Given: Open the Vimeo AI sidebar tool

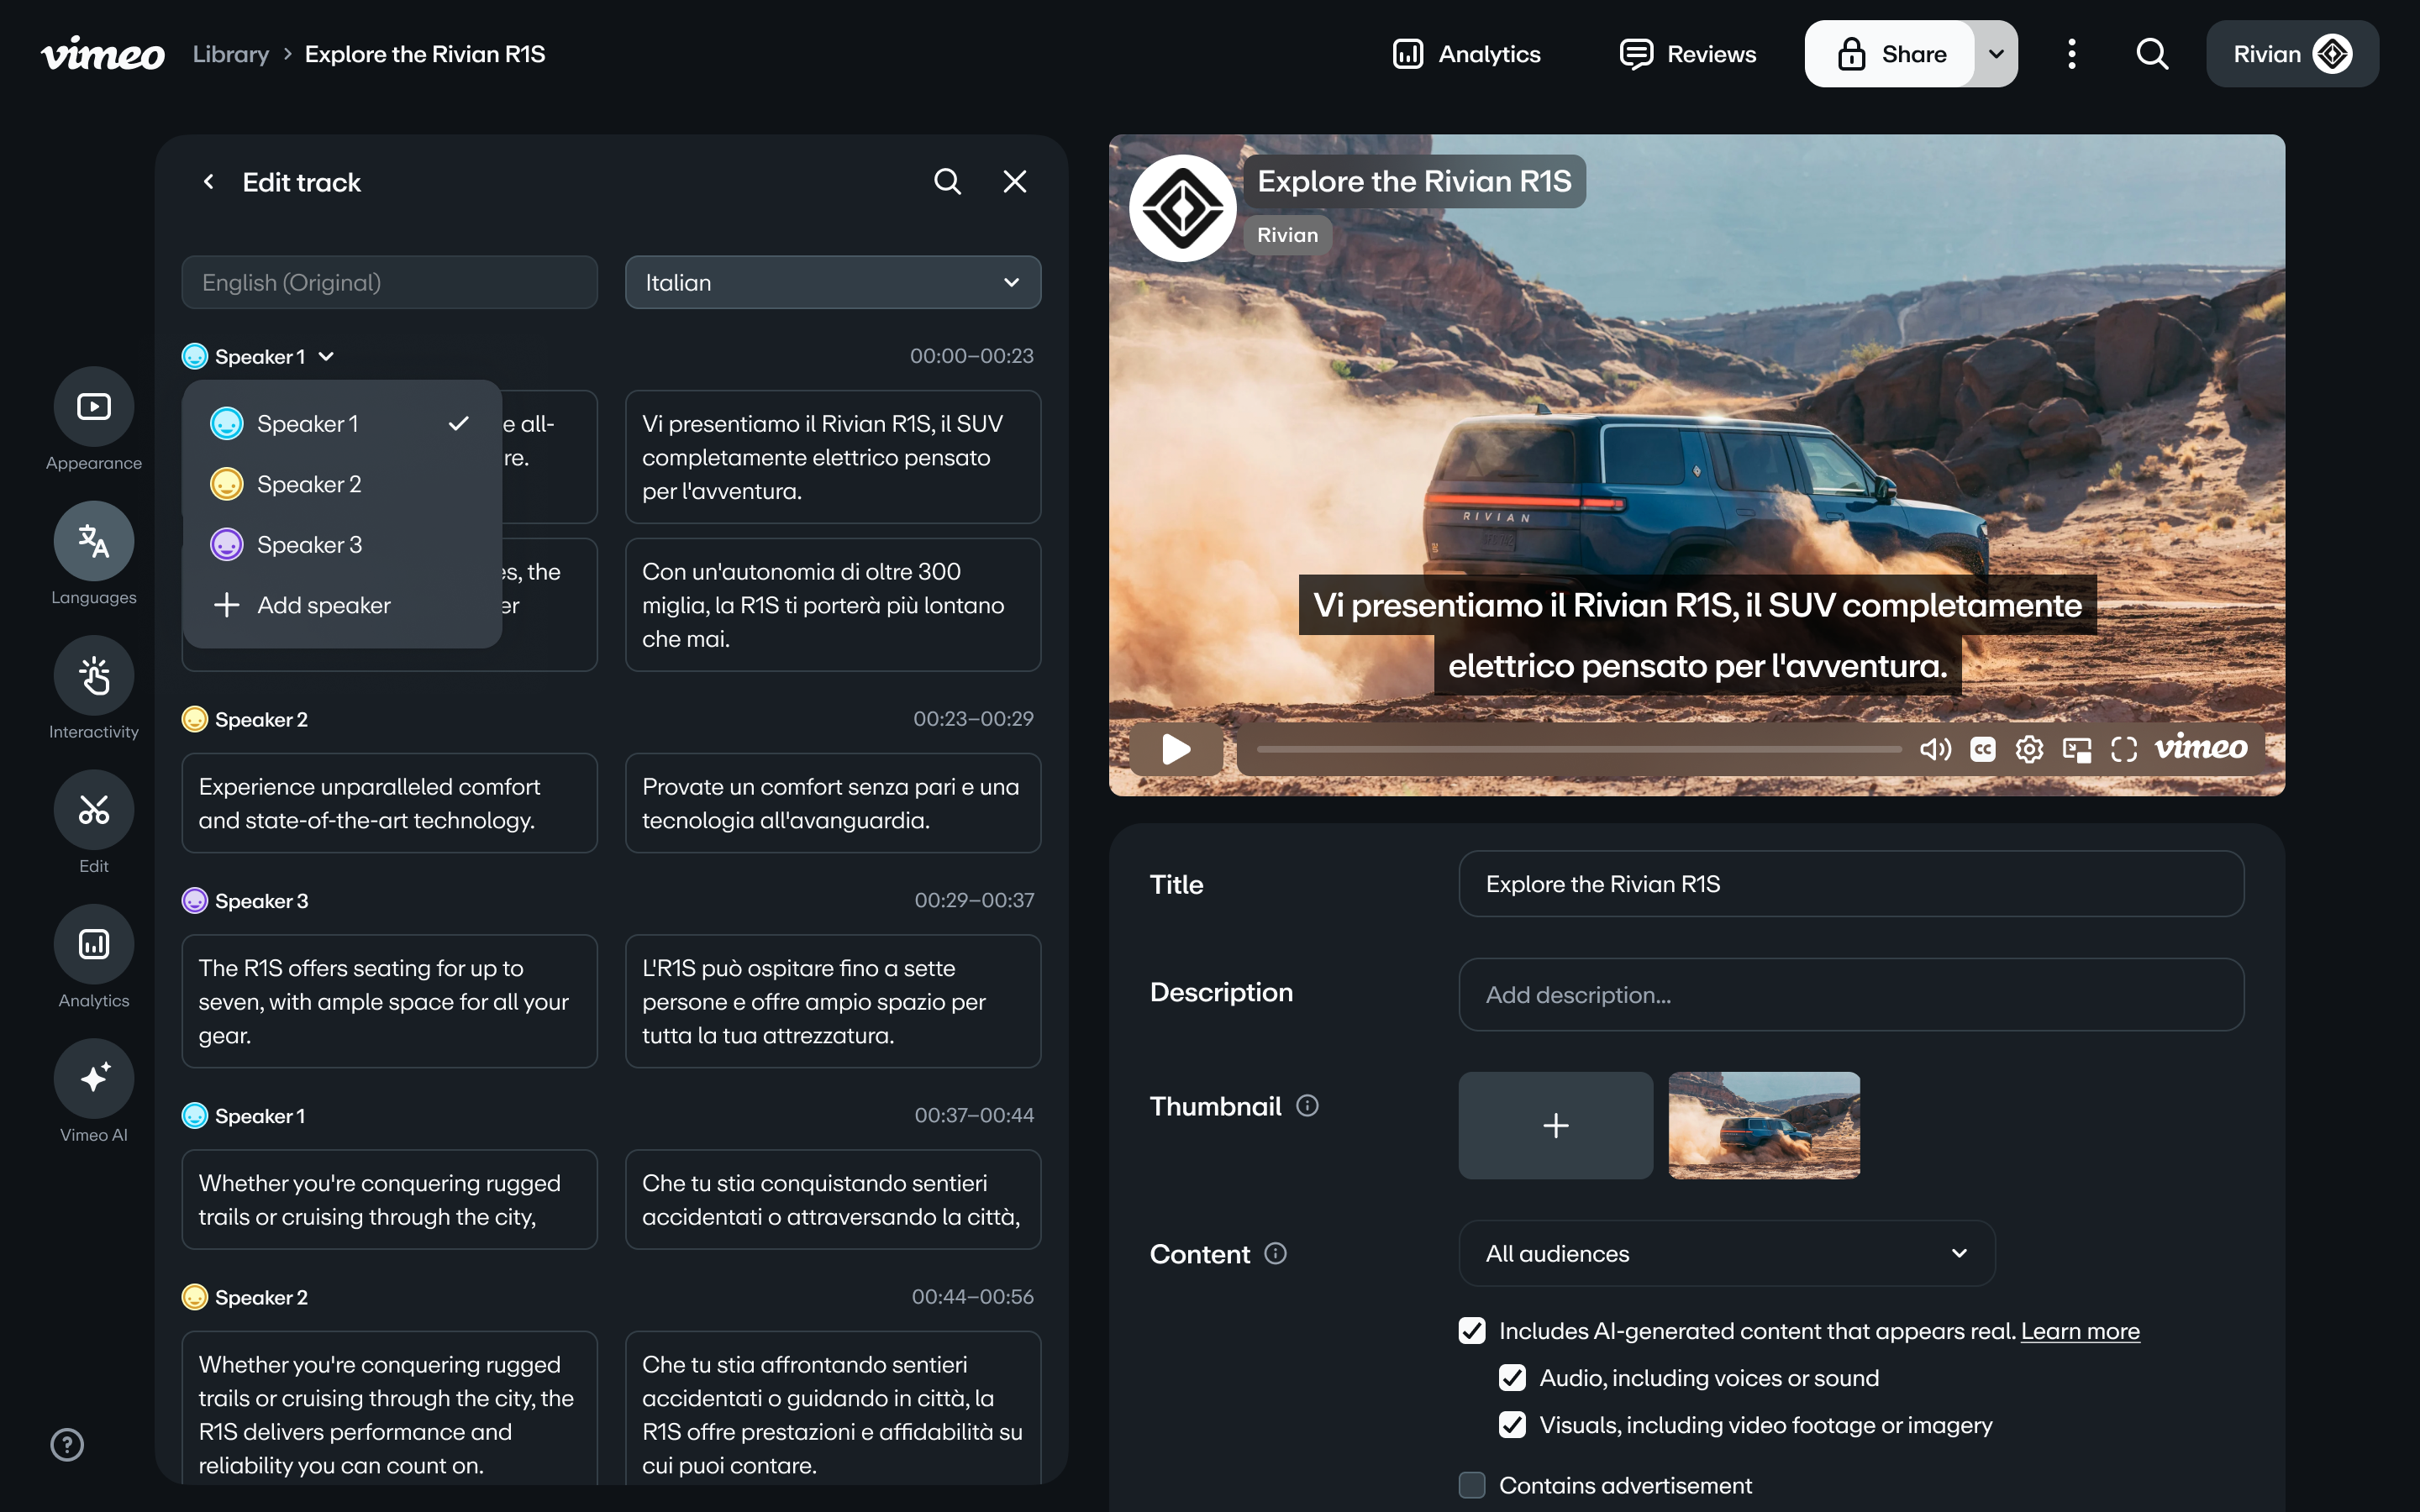Looking at the screenshot, I should tap(93, 1079).
